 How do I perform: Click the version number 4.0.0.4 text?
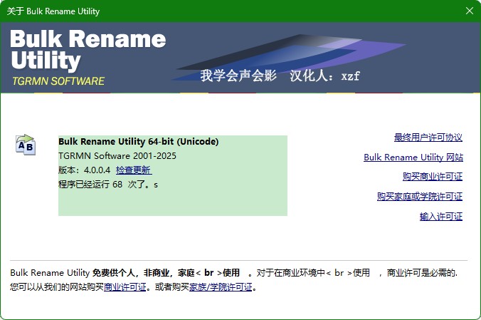97,170
